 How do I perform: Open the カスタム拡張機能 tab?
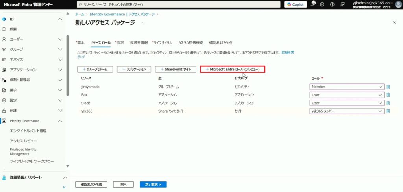(x=190, y=42)
